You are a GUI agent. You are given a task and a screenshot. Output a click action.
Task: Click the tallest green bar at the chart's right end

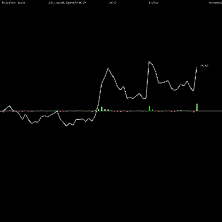tap(197, 107)
